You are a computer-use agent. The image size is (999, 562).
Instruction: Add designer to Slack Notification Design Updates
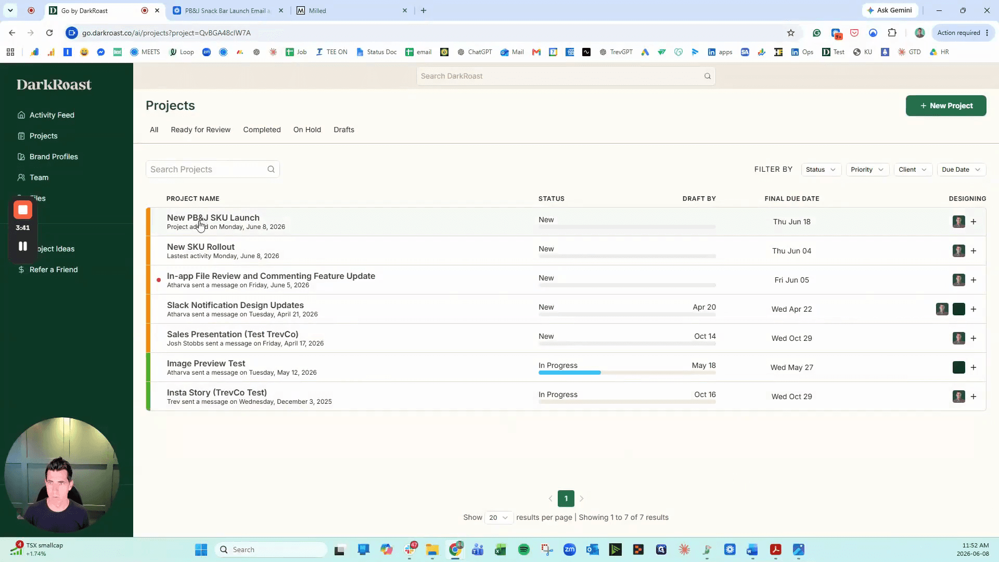click(x=974, y=309)
